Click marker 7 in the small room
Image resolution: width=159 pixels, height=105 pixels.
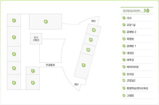tap(33, 71)
